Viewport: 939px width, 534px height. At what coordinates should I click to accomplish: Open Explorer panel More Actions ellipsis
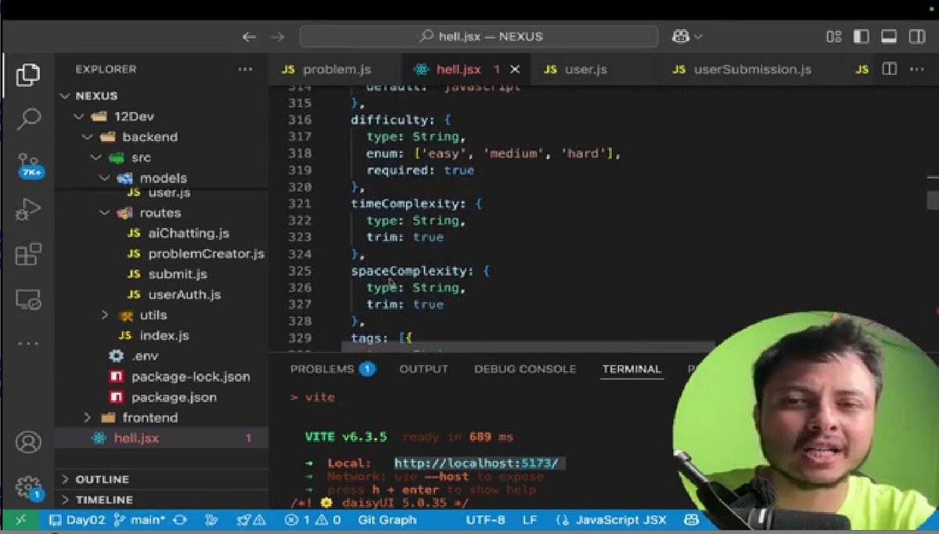click(x=246, y=69)
